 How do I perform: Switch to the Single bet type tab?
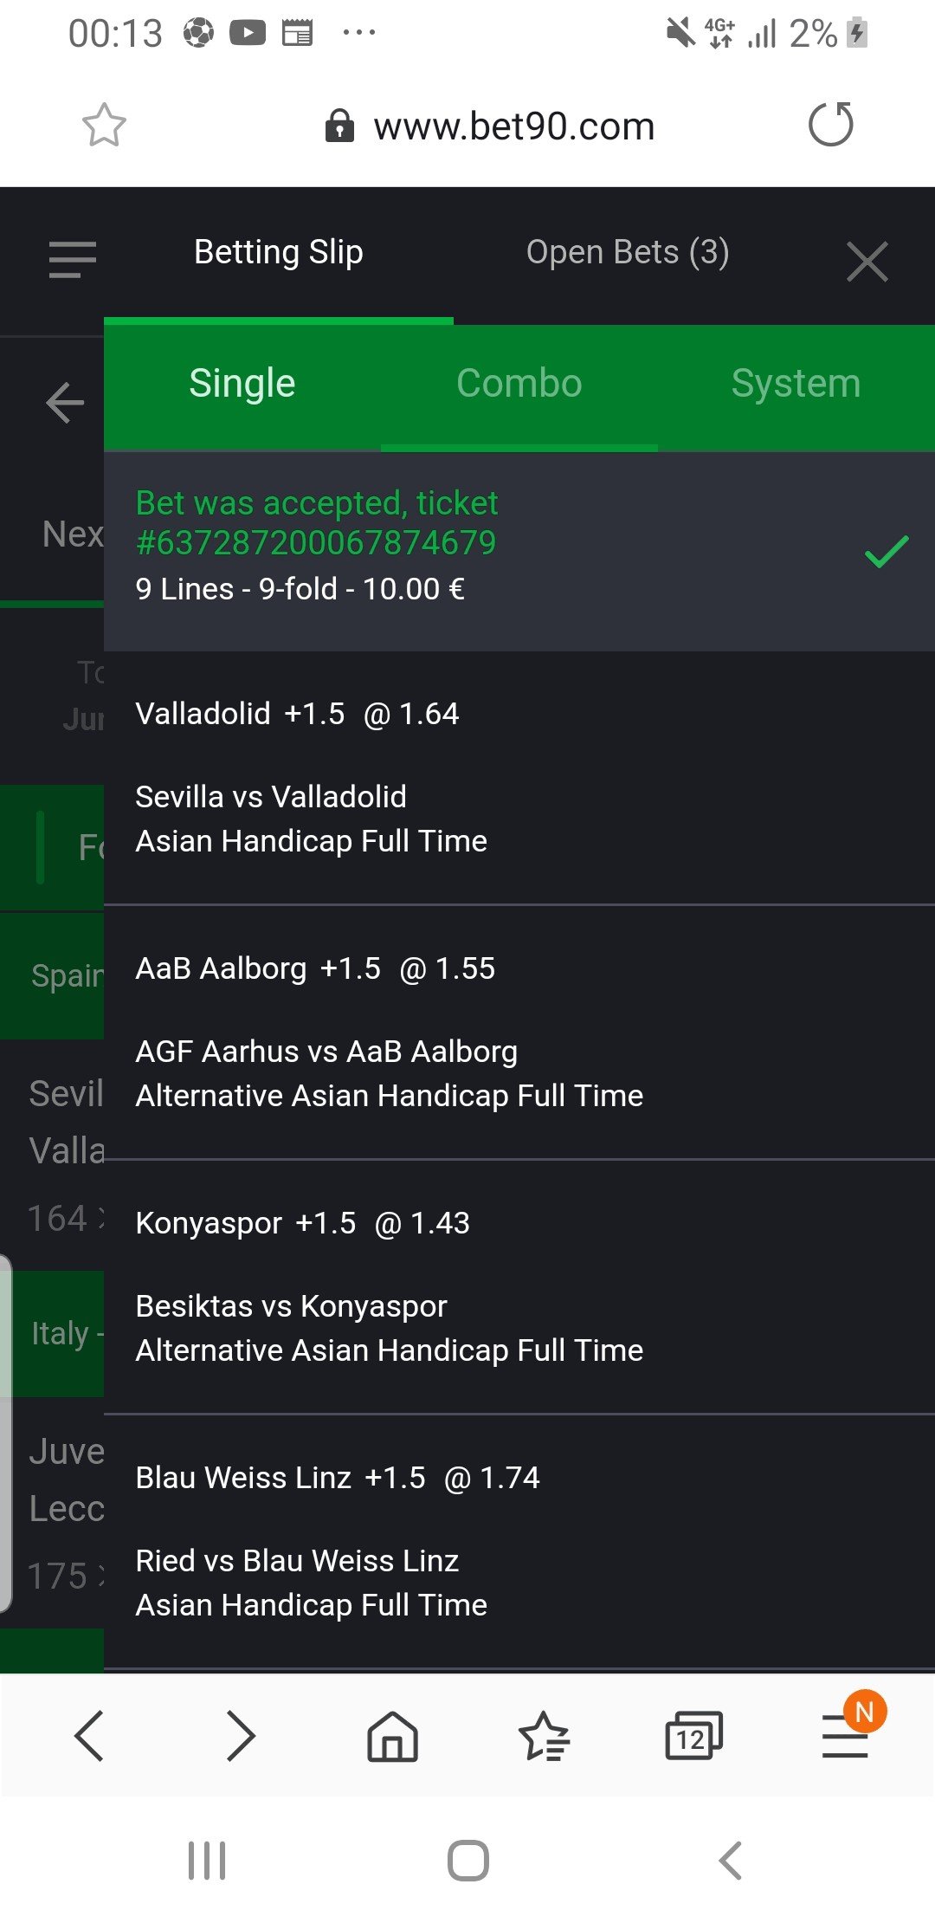(242, 384)
